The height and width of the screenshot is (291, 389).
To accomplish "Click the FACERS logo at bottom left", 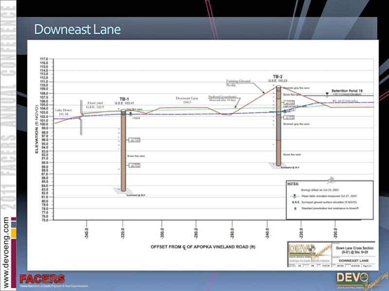I will pyautogui.click(x=42, y=280).
